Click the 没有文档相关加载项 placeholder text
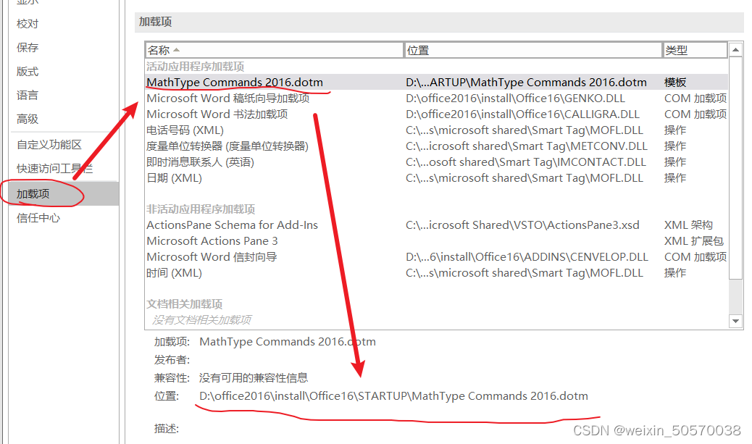This screenshot has height=444, width=752. (201, 320)
